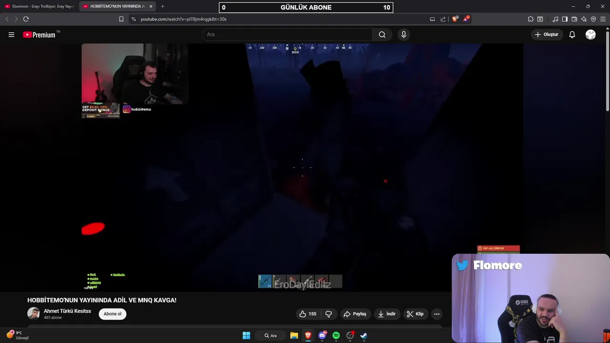Open Brave Wallet icon
The width and height of the screenshot is (610, 343).
(574, 19)
